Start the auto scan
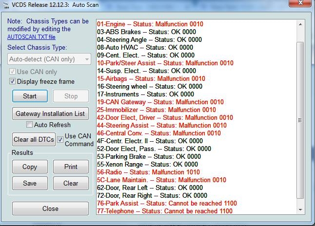Image resolution: width=315 pixels, height=226 pixels. click(x=30, y=96)
